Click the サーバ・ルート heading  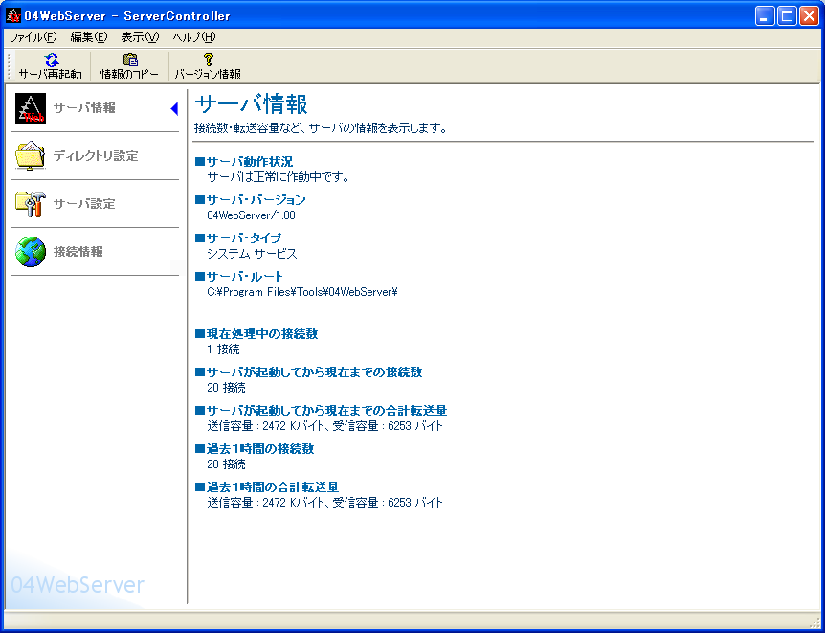(x=239, y=277)
